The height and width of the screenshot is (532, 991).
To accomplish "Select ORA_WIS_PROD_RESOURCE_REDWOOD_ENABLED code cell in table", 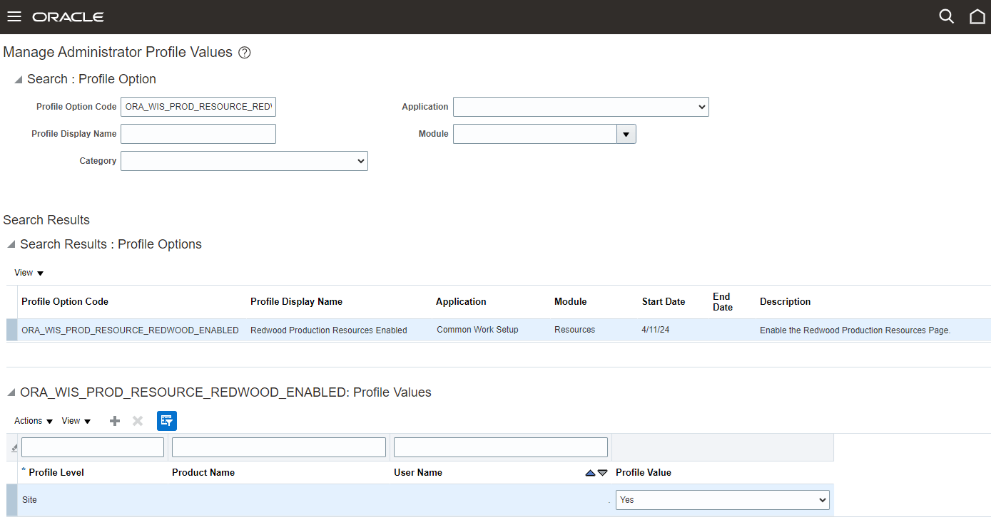I will click(x=130, y=330).
